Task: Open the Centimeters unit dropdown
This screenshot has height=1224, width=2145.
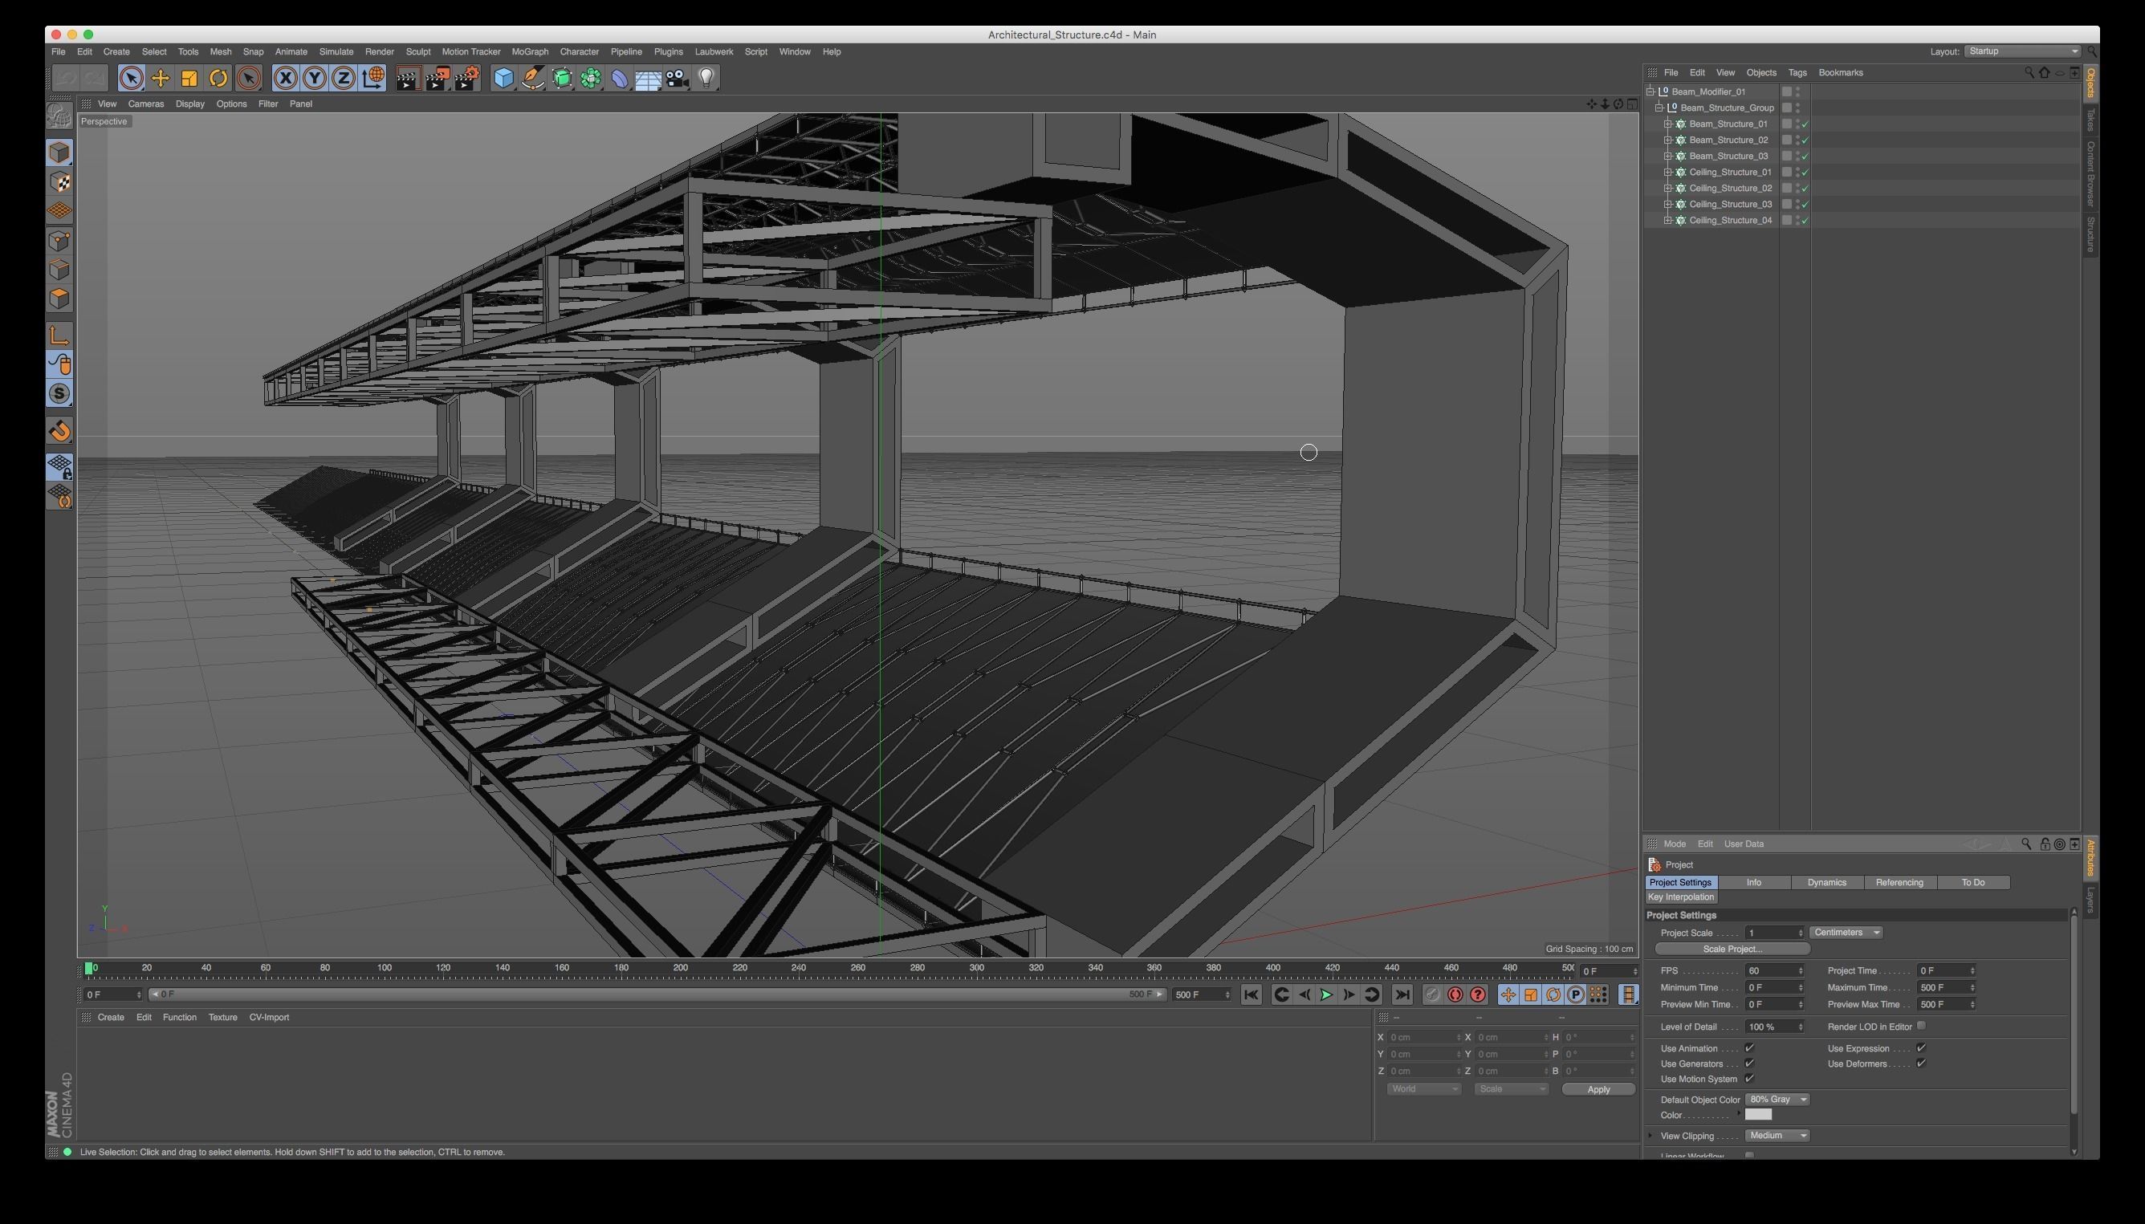Action: tap(1846, 933)
